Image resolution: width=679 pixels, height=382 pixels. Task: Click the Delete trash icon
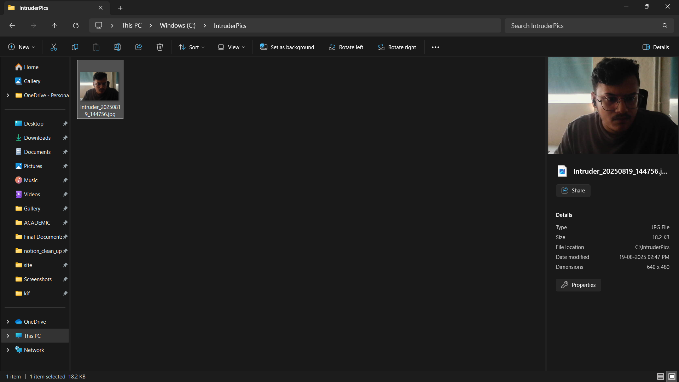pos(160,47)
